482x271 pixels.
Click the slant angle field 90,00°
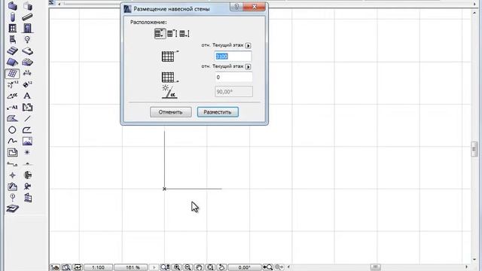click(233, 92)
